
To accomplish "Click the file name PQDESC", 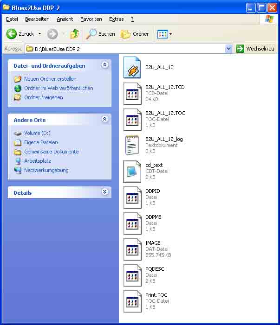I will (155, 269).
